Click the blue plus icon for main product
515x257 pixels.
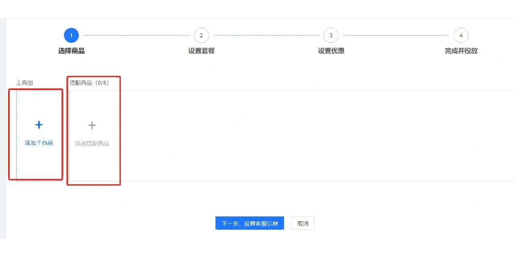tap(39, 125)
